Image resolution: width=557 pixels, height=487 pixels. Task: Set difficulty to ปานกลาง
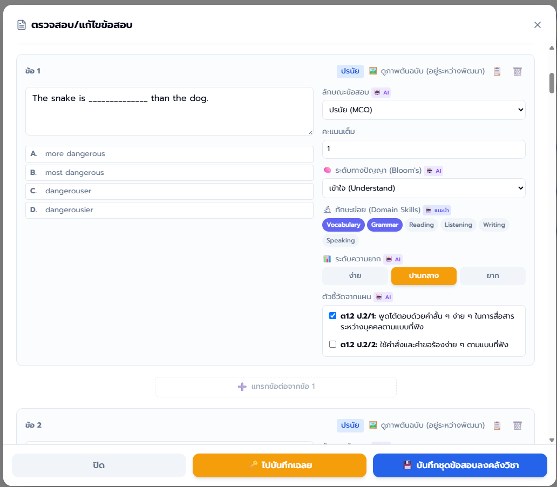tap(424, 276)
